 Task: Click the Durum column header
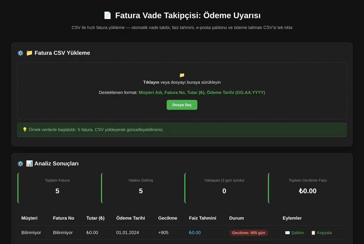point(237,218)
